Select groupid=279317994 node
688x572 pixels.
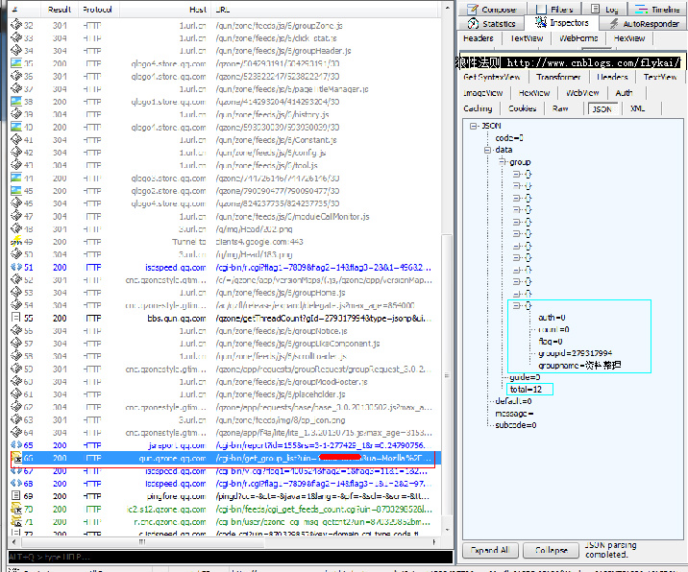tap(576, 353)
